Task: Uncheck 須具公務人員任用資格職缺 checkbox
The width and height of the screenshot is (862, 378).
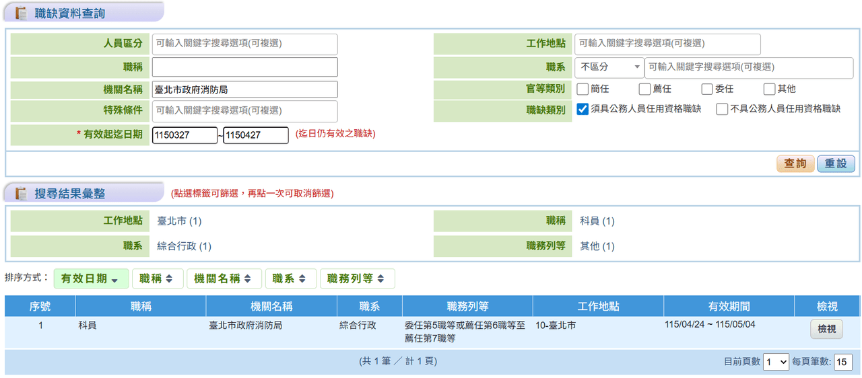Action: tap(583, 109)
